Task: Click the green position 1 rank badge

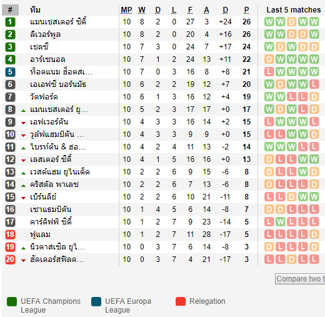Action: [x=10, y=22]
